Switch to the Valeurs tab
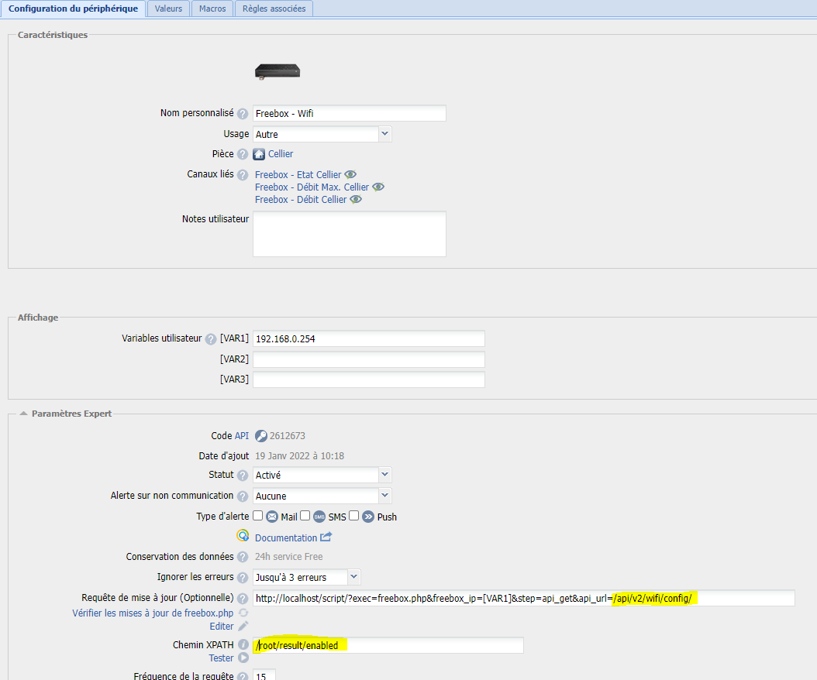This screenshot has width=817, height=680. click(168, 9)
